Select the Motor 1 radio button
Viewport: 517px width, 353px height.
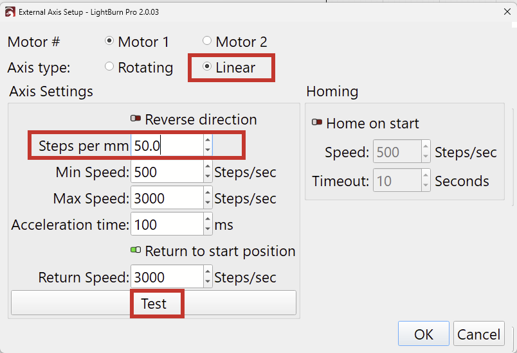point(109,42)
